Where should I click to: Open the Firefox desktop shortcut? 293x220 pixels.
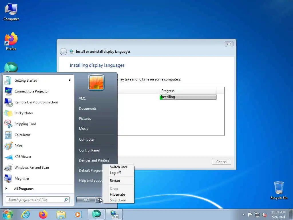pyautogui.click(x=11, y=41)
